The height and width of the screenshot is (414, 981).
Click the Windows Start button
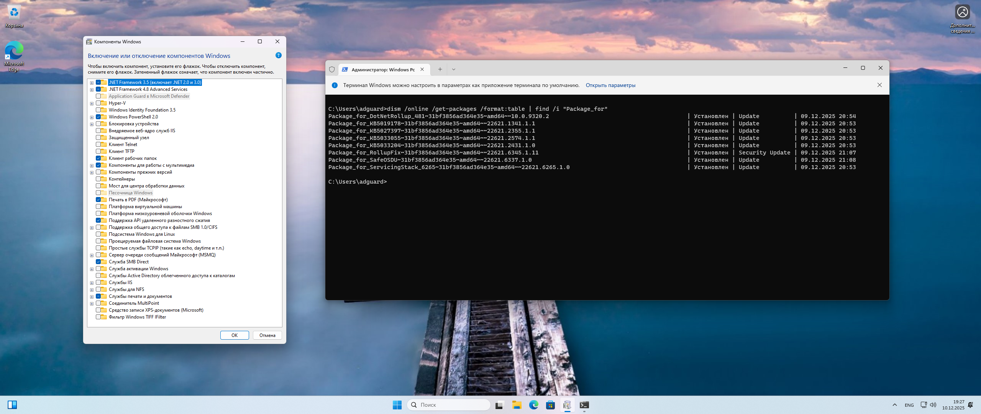pos(397,405)
